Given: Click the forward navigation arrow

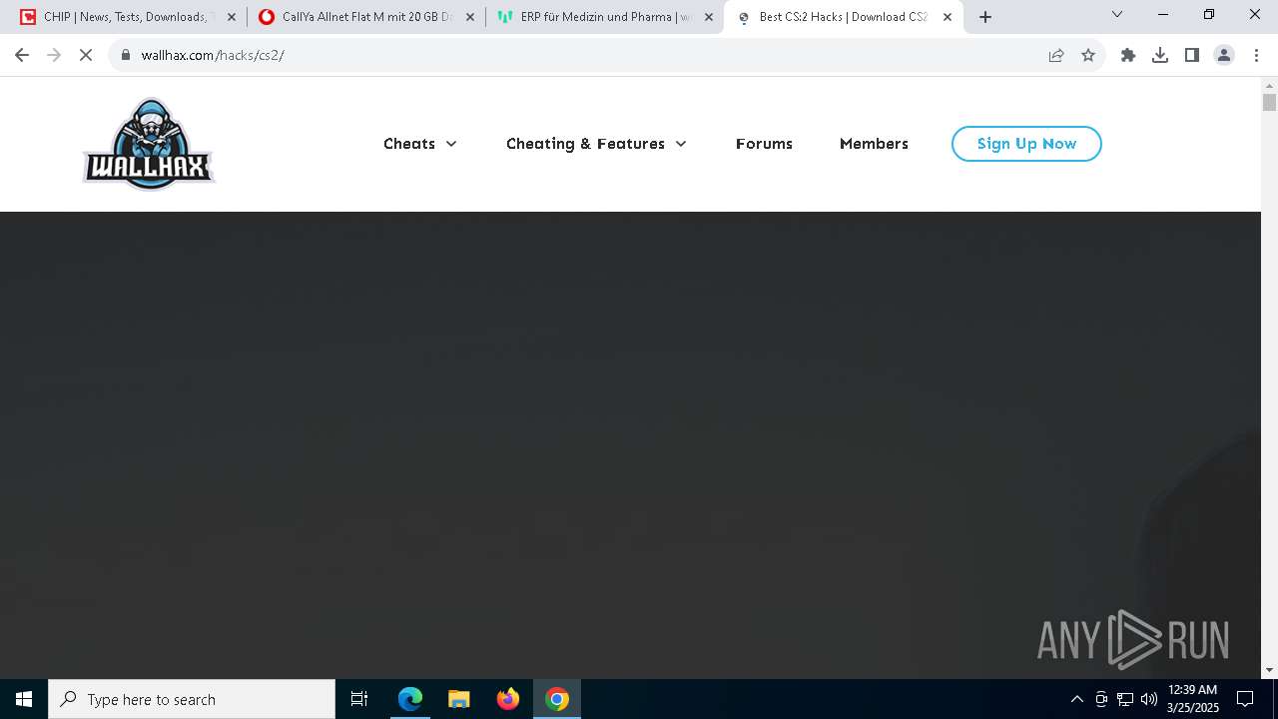Looking at the screenshot, I should pos(54,55).
